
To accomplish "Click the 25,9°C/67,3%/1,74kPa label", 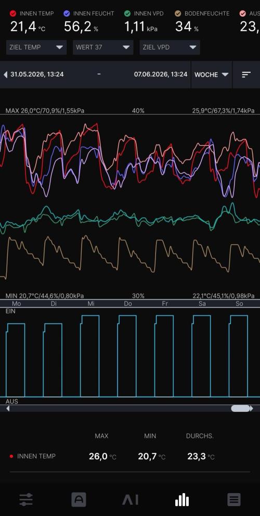I will [223, 110].
